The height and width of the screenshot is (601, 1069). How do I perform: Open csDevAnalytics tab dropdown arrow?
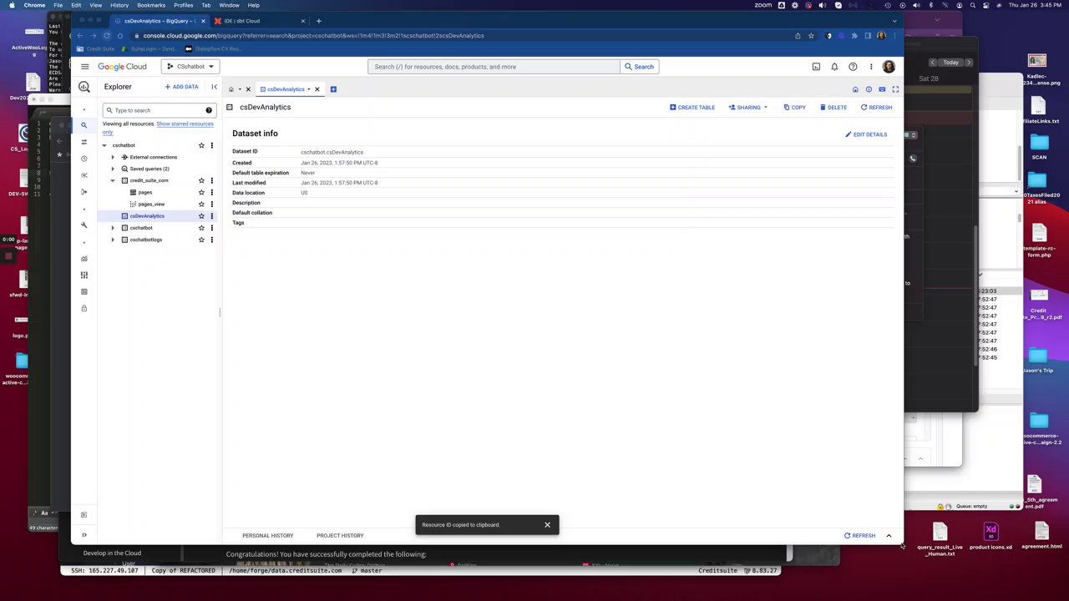tap(308, 89)
